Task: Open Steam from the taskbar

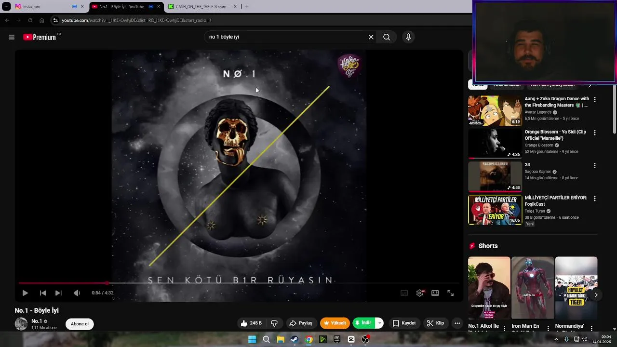Action: tap(294, 340)
